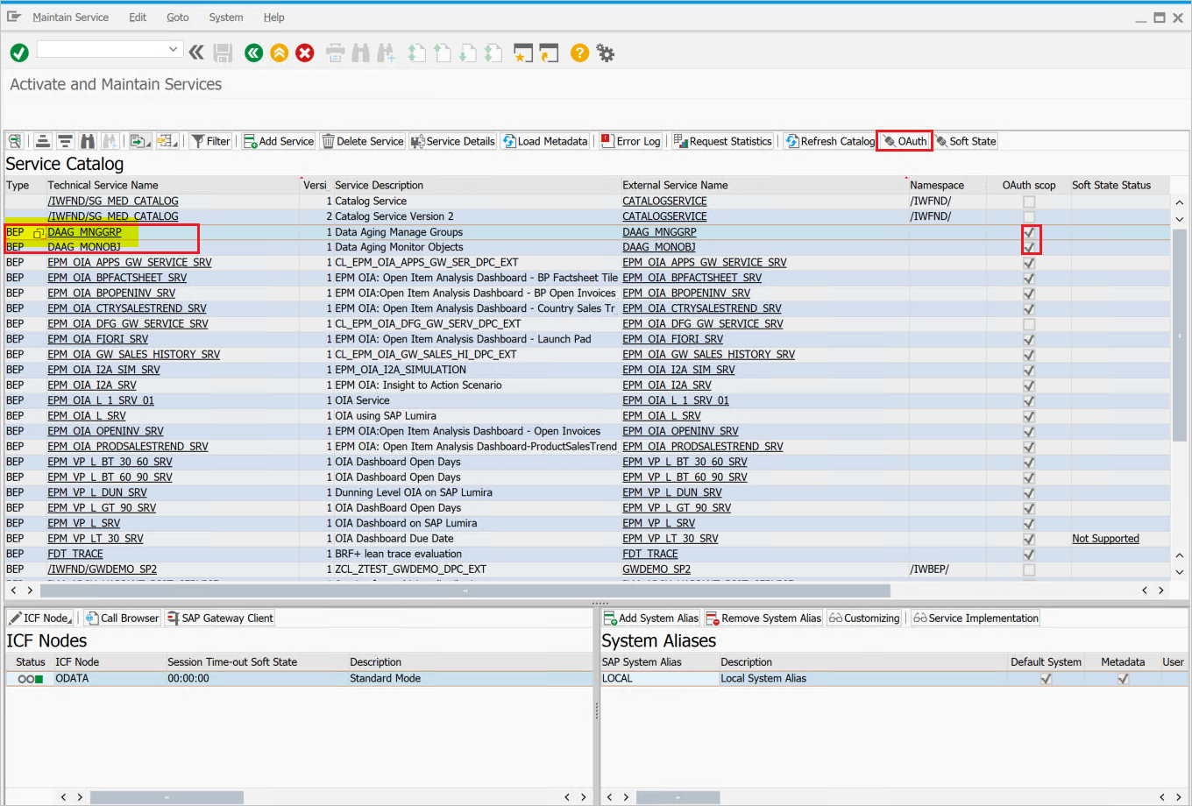Open the Not Supported soft state link
Viewport: 1192px width, 806px height.
coord(1105,538)
